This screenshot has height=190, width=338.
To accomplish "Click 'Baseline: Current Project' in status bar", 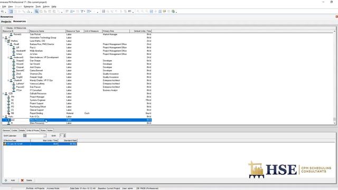I will [x=109, y=188].
